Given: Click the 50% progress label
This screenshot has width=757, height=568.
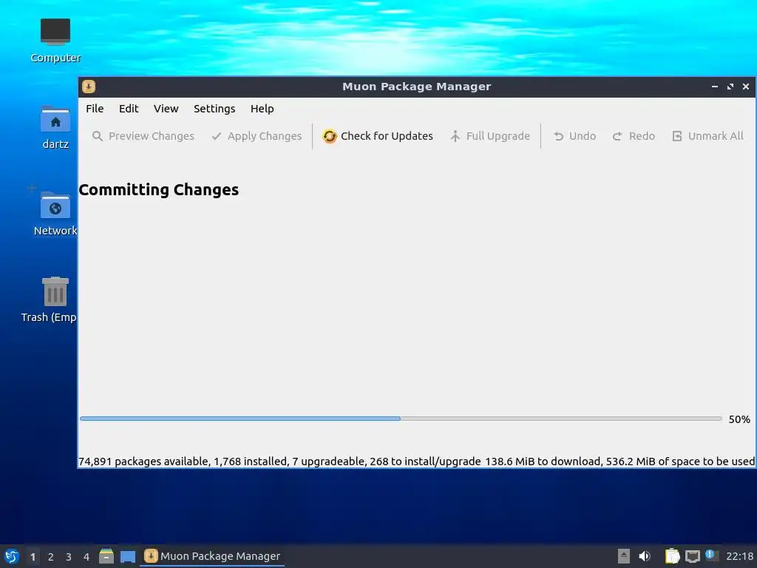Looking at the screenshot, I should (x=739, y=419).
